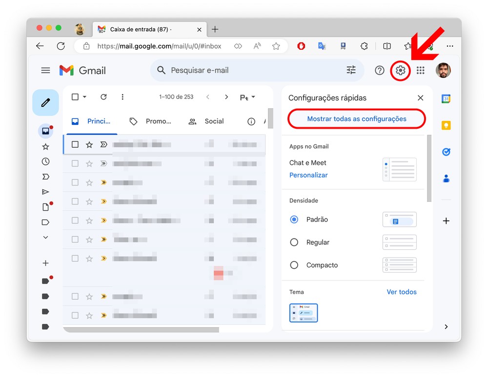
Task: Check the first email row checkbox
Action: (75, 144)
